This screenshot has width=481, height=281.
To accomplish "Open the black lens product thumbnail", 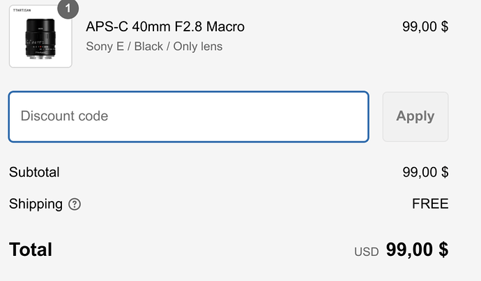I will 40,36.
